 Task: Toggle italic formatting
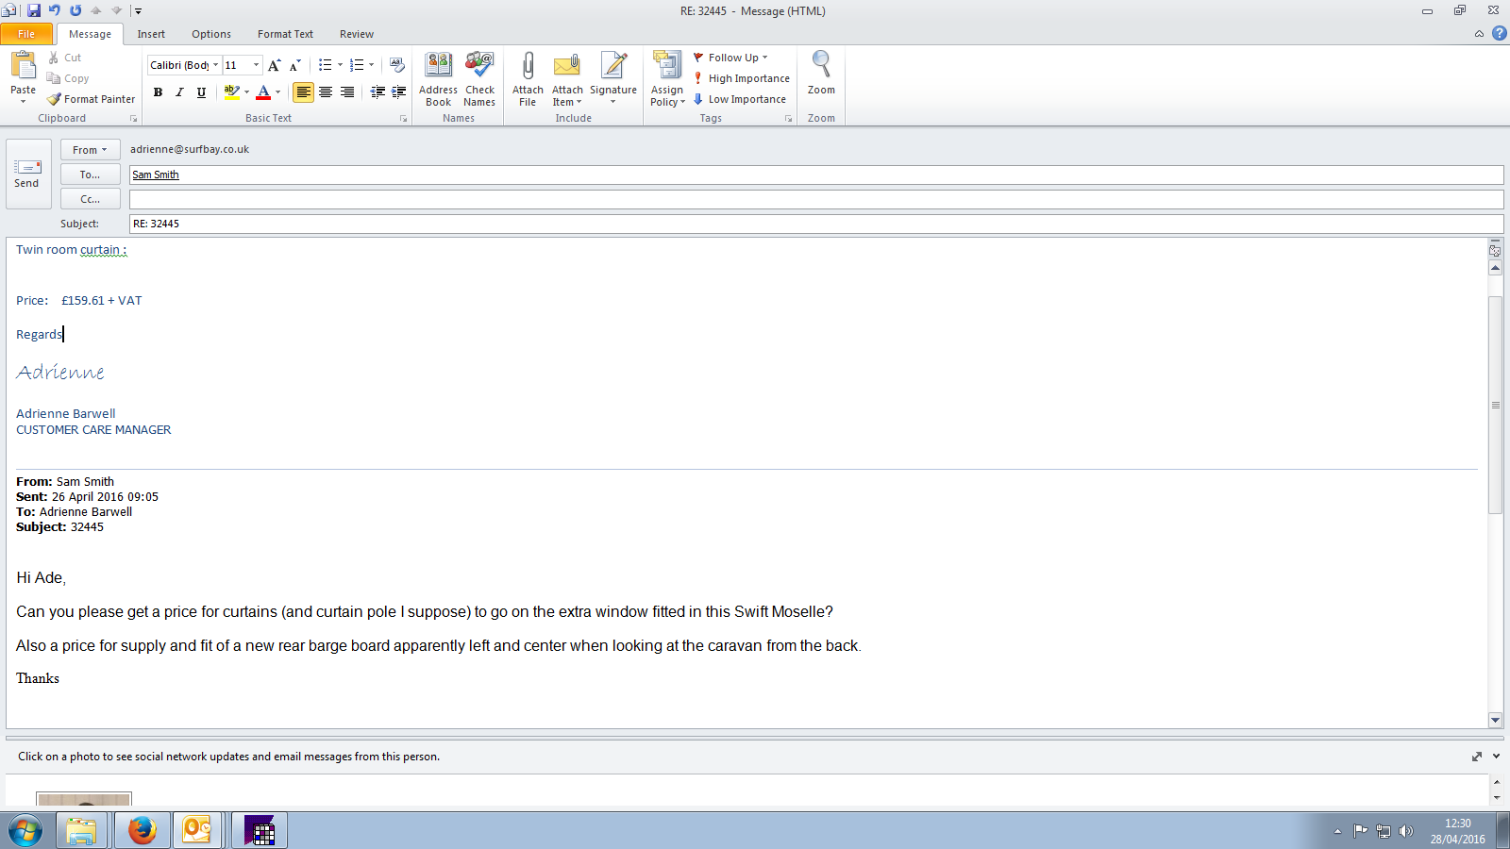179,92
